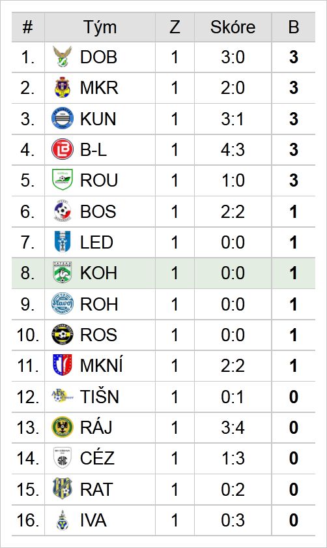Open the KUN round blue logo
This screenshot has width=327, height=548.
point(63,118)
